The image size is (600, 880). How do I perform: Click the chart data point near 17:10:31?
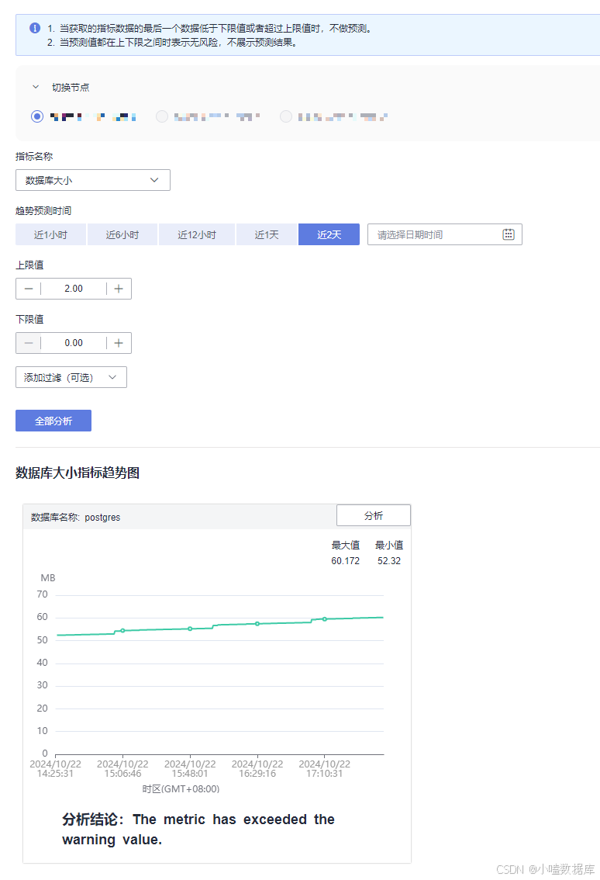(325, 619)
